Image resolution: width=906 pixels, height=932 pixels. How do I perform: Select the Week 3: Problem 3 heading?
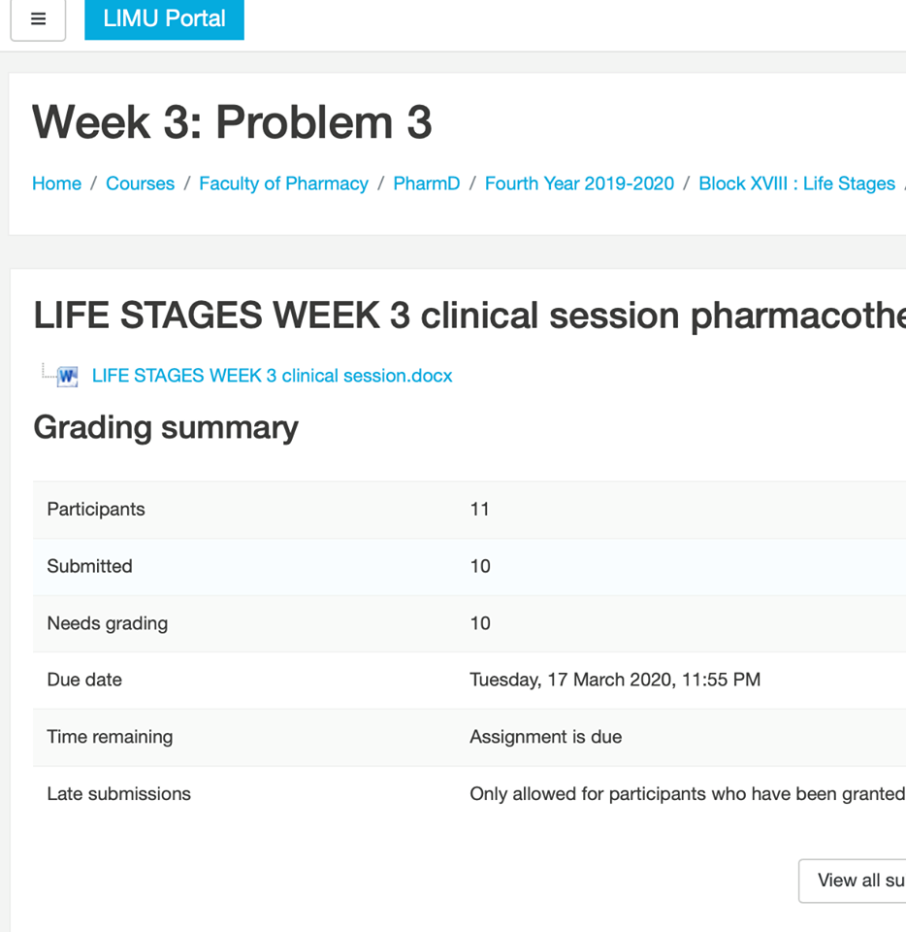click(x=232, y=122)
